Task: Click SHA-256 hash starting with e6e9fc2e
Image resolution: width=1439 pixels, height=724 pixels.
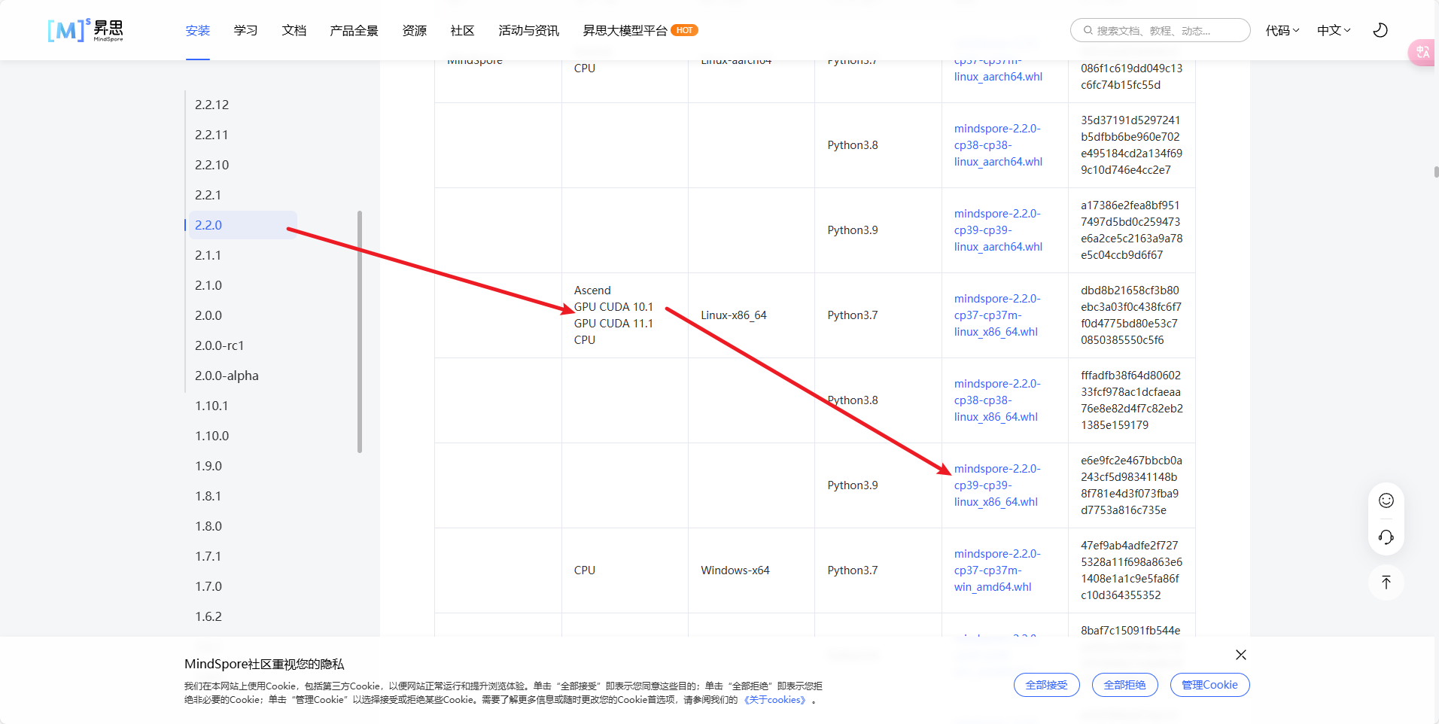Action: pyautogui.click(x=1132, y=485)
